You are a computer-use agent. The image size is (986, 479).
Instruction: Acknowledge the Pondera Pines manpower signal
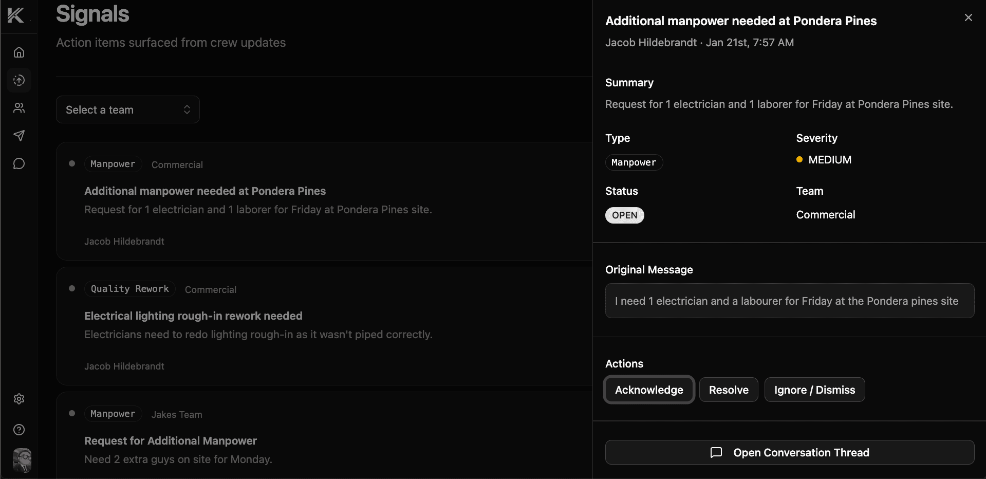(648, 390)
